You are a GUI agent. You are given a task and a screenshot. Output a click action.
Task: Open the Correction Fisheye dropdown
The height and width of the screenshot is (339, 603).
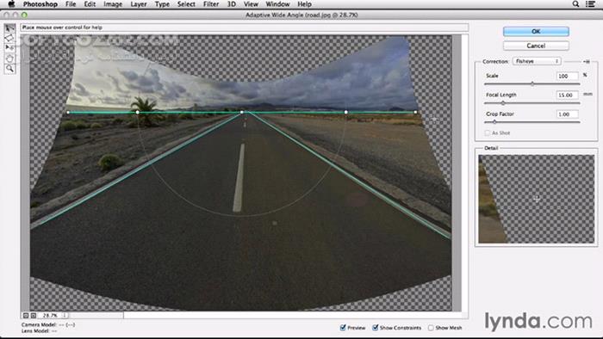click(537, 61)
